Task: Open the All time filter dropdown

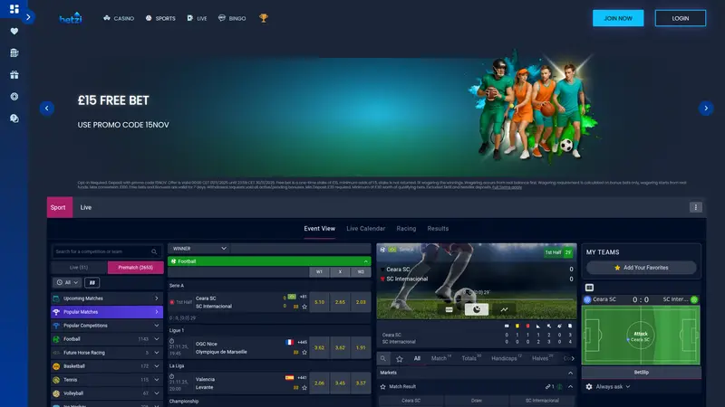Action: pyautogui.click(x=66, y=282)
